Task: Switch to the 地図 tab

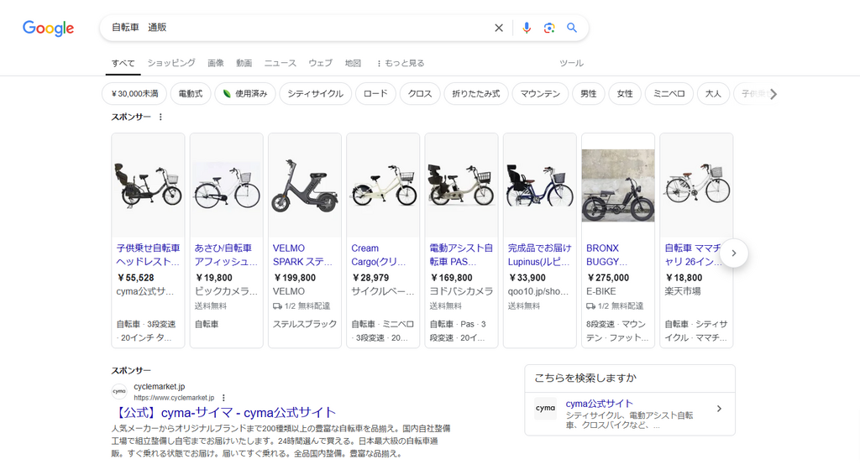Action: [353, 63]
